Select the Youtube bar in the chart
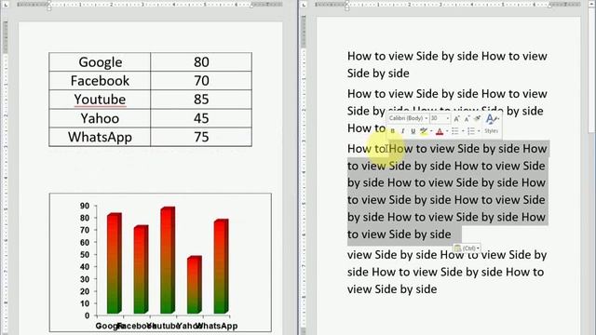 click(x=168, y=261)
